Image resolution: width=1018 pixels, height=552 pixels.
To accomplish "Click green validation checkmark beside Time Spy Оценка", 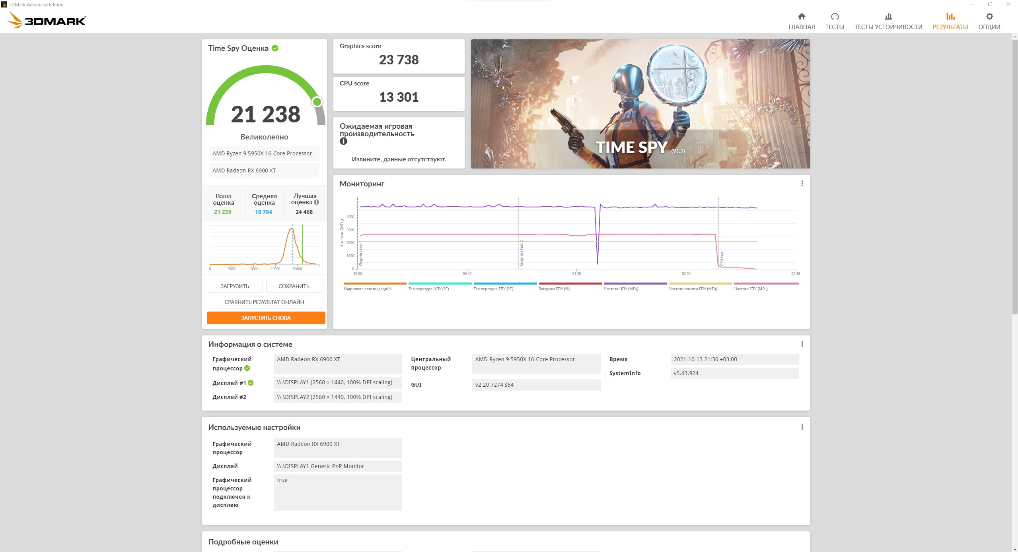I will [x=275, y=48].
